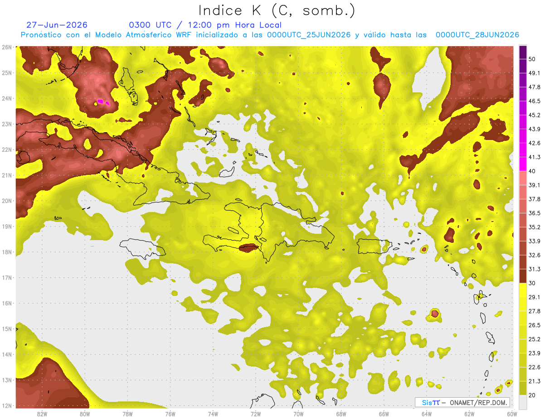Viewport: 544px width, 420px height.
Task: Click longitude axis label '70W'
Action: [x=298, y=414]
